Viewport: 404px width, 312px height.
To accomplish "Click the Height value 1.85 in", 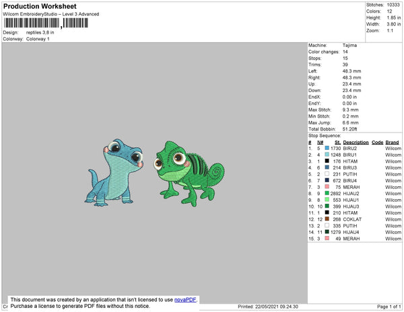I will (x=394, y=17).
